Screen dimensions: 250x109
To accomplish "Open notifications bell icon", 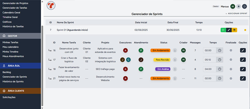I will [239, 6].
